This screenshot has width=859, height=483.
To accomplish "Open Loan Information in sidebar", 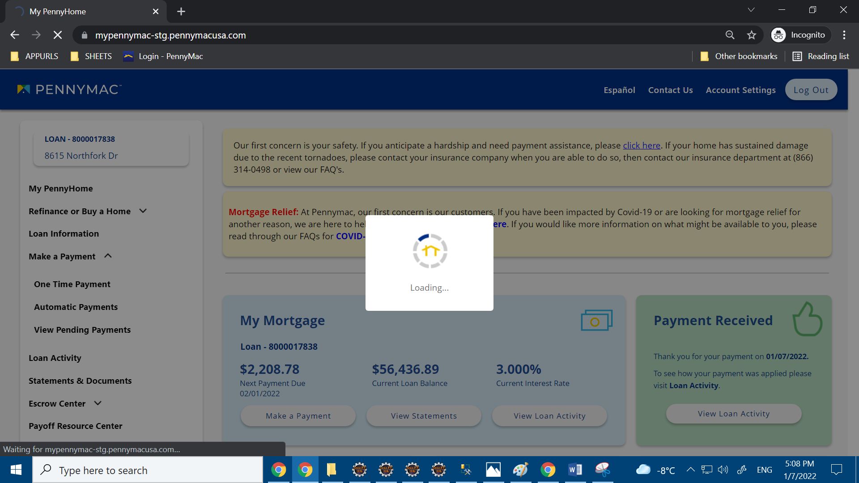I will click(64, 233).
